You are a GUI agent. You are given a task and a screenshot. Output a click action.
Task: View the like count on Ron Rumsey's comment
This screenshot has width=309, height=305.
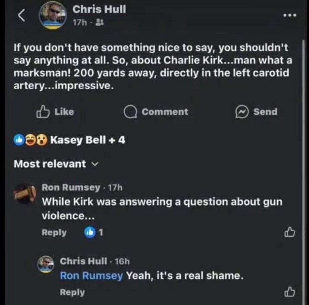click(94, 233)
